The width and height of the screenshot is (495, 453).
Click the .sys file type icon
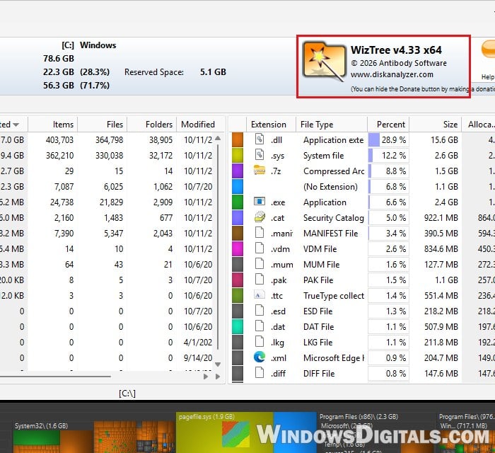(x=260, y=155)
